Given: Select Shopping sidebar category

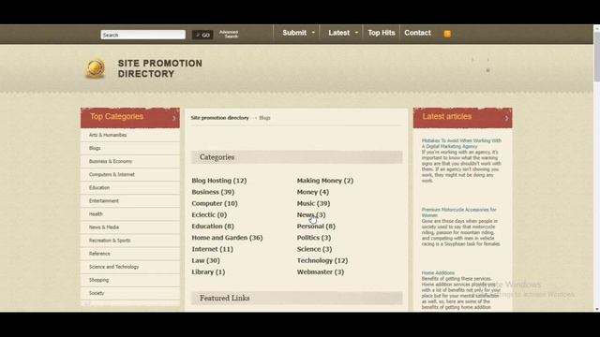Looking at the screenshot, I should click(98, 280).
